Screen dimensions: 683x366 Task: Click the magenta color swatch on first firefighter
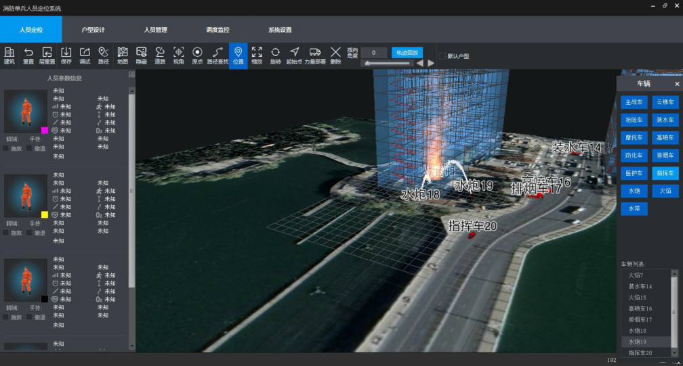coord(45,131)
